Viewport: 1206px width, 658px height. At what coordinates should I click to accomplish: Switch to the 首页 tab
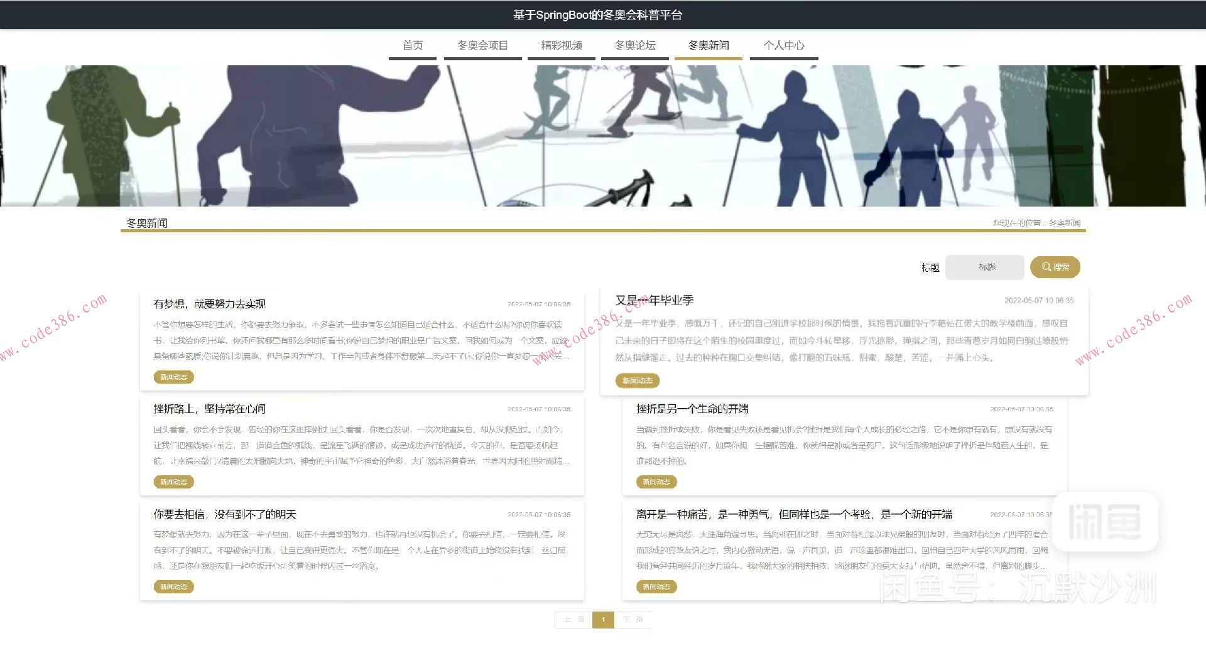(x=413, y=45)
